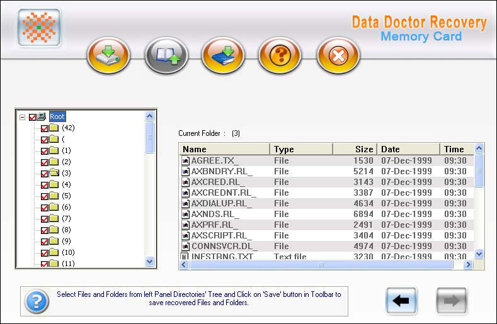The height and width of the screenshot is (324, 497).
Task: Click the orange X exit toolbar icon
Action: pos(338,56)
